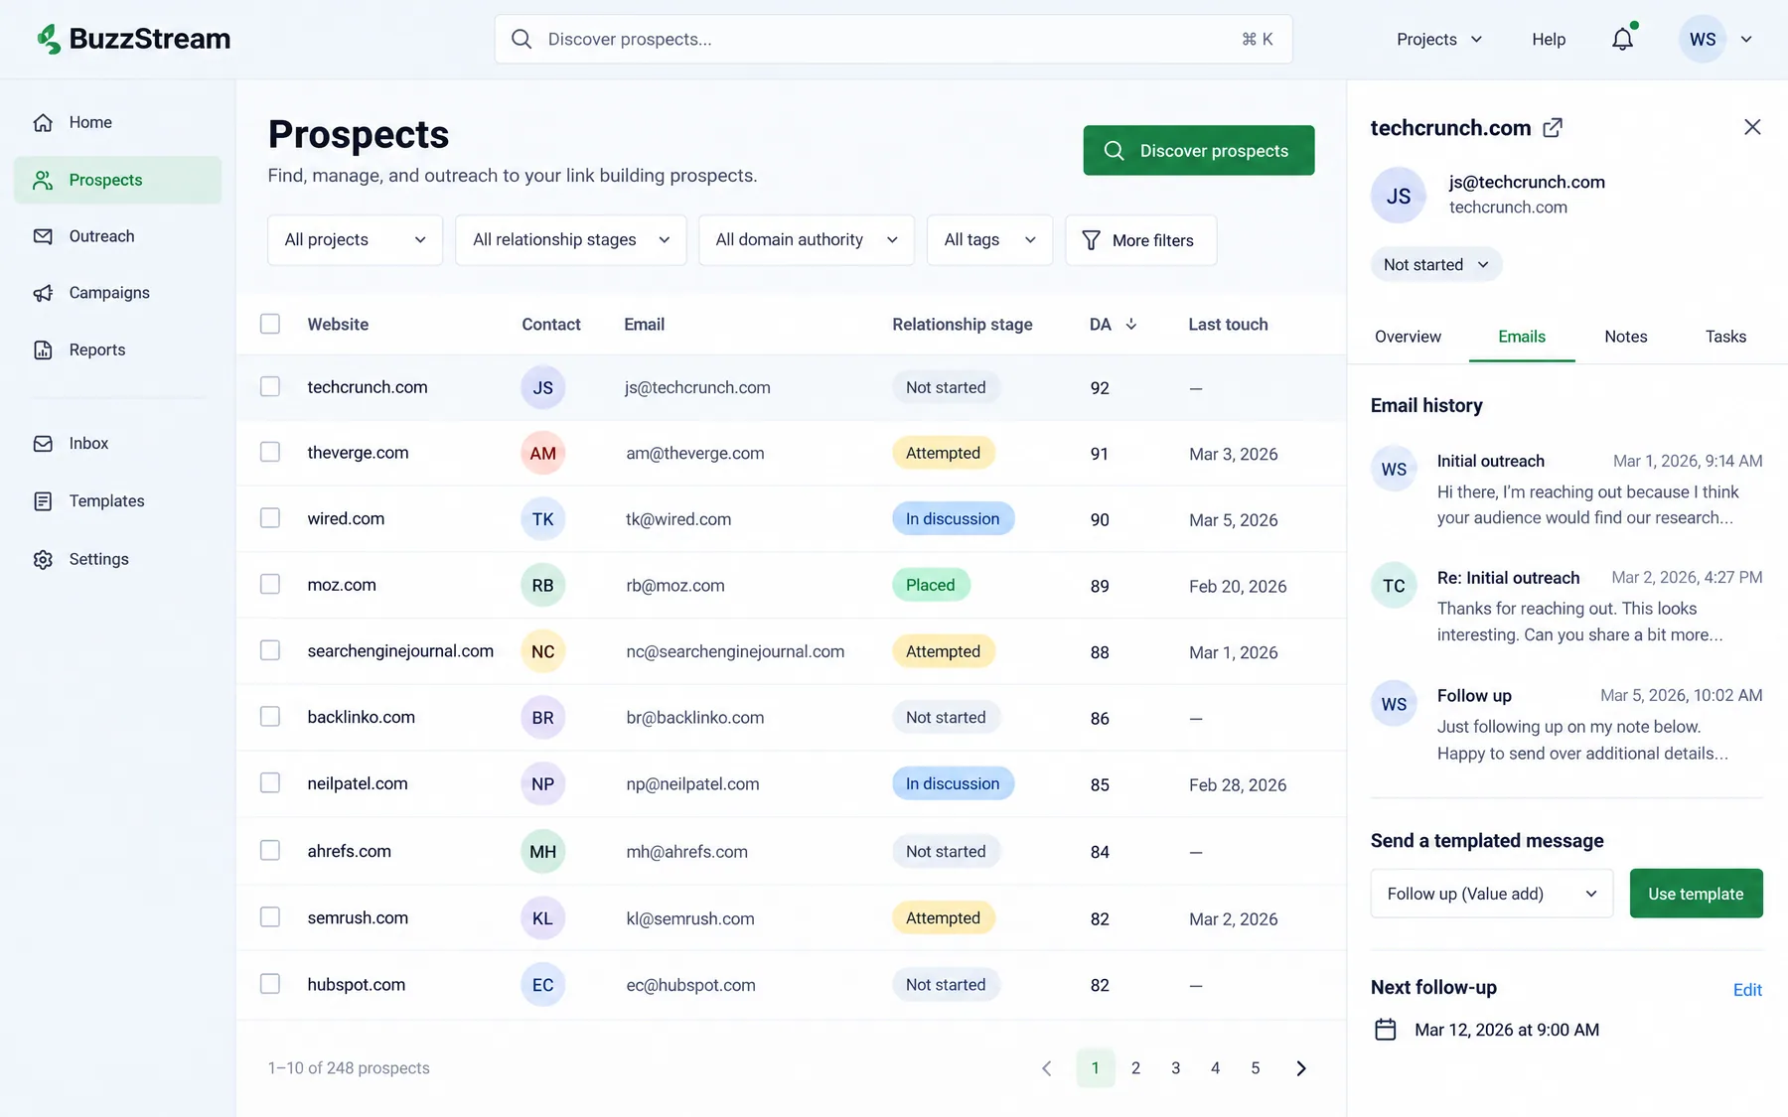
Task: Check the wired.com row checkbox
Action: (x=270, y=518)
